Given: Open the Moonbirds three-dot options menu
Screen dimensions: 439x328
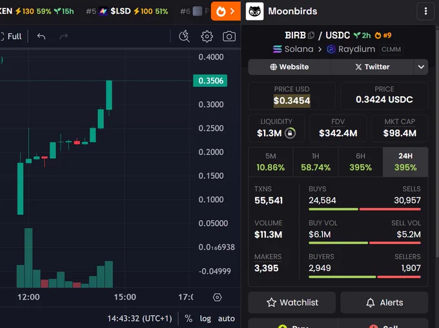Looking at the screenshot, I should [425, 11].
